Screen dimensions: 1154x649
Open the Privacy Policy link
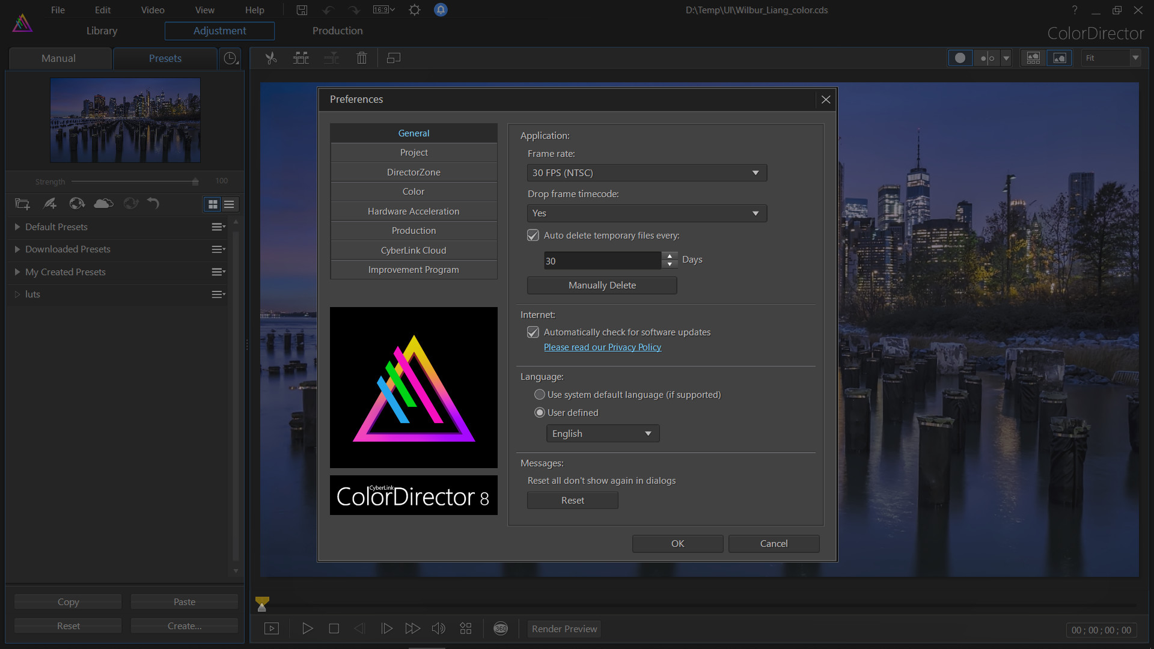tap(602, 347)
